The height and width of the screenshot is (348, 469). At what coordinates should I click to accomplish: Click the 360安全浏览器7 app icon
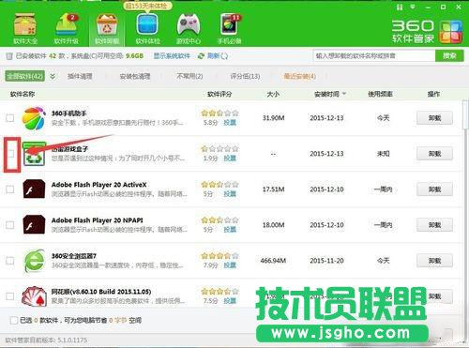[x=34, y=261]
